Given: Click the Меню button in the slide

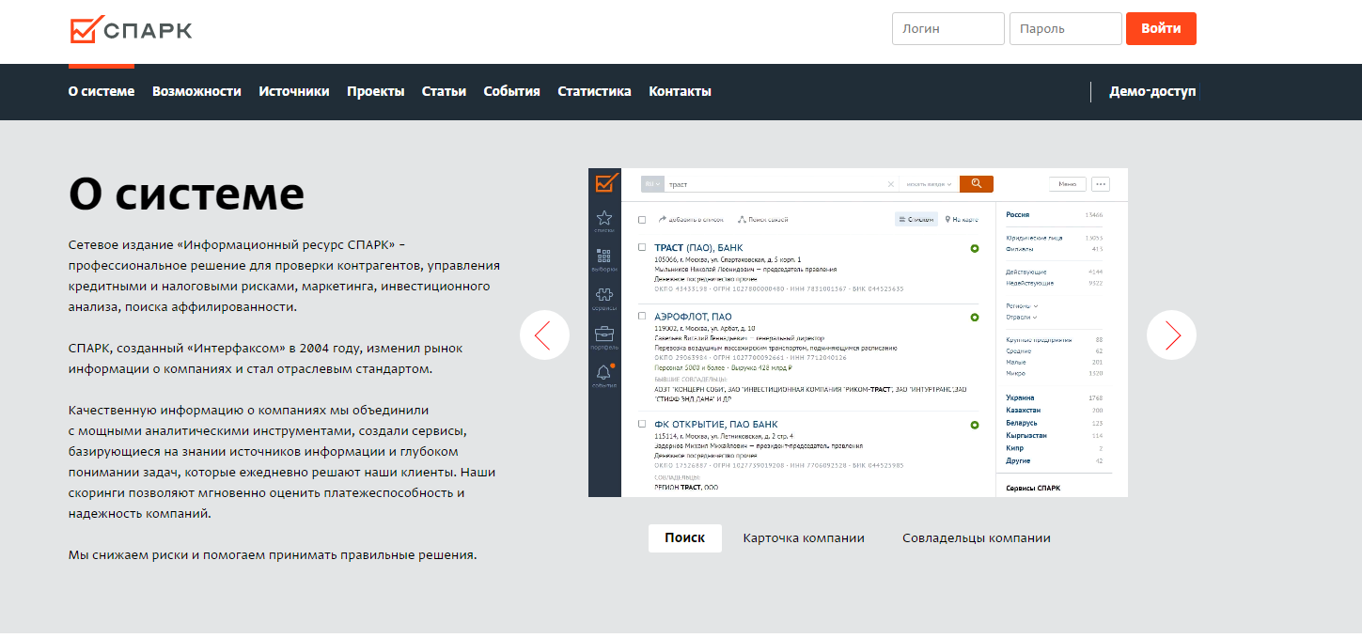Looking at the screenshot, I should pos(1067,184).
